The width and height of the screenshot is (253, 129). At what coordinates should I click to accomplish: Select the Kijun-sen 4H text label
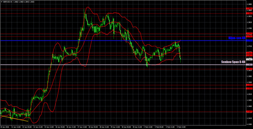click(x=237, y=38)
